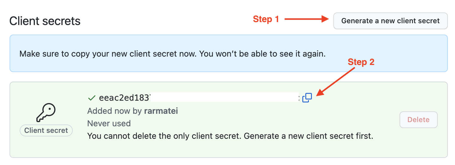This screenshot has width=455, height=165.
Task: Click the Never used status text
Action: click(x=109, y=123)
